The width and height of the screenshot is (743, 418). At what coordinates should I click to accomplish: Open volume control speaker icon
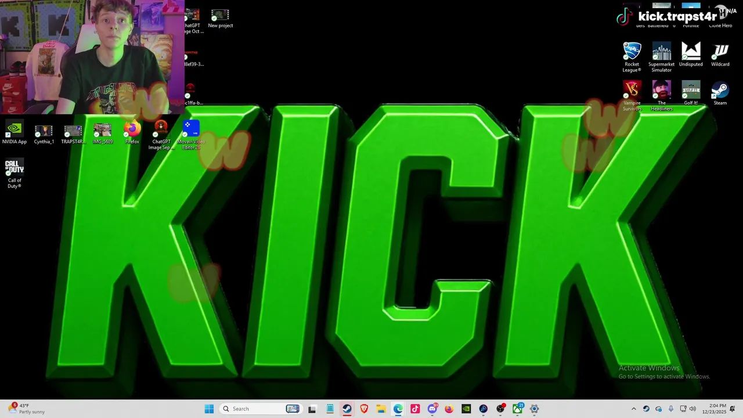point(692,409)
